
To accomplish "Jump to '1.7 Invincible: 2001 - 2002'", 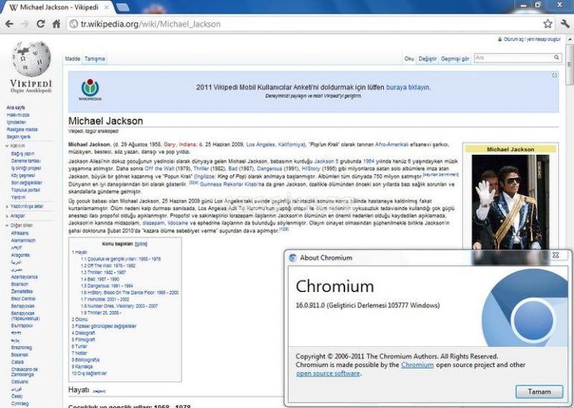I will tap(105, 299).
